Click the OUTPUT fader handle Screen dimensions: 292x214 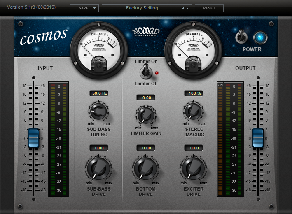pos(258,138)
